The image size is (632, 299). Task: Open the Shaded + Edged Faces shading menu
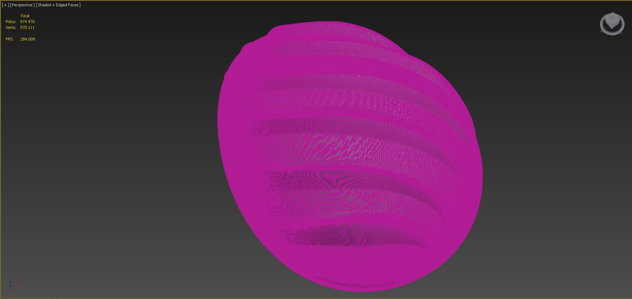point(58,5)
